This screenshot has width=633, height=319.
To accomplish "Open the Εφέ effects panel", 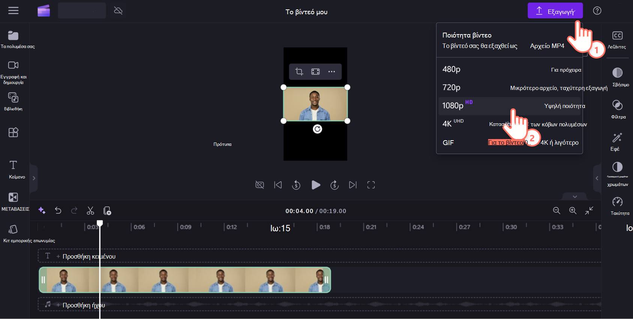I will point(617,141).
